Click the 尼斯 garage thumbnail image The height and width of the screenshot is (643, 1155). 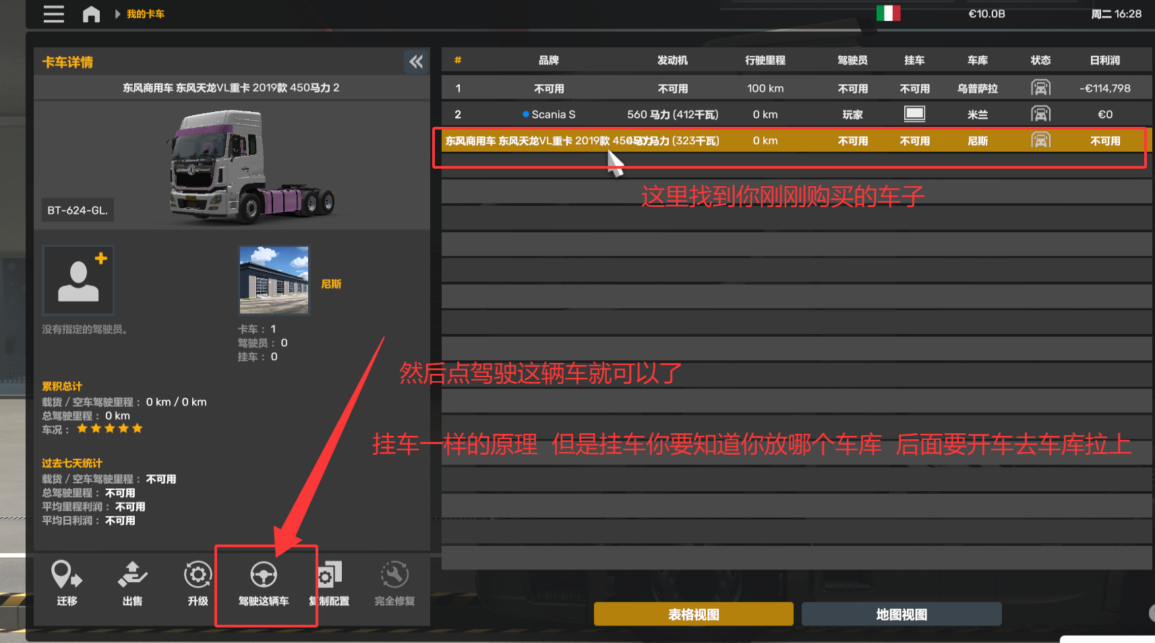pos(274,280)
